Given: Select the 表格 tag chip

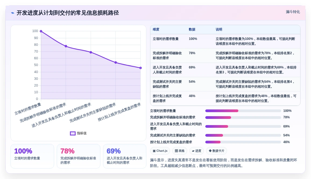Looking at the screenshot, I should click(x=179, y=151).
